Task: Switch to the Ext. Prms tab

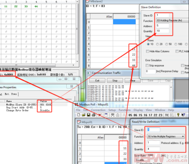Action: point(11,94)
